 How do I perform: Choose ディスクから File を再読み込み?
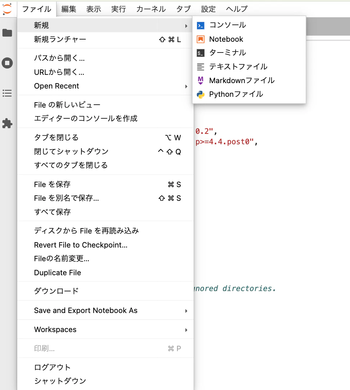pos(105,231)
